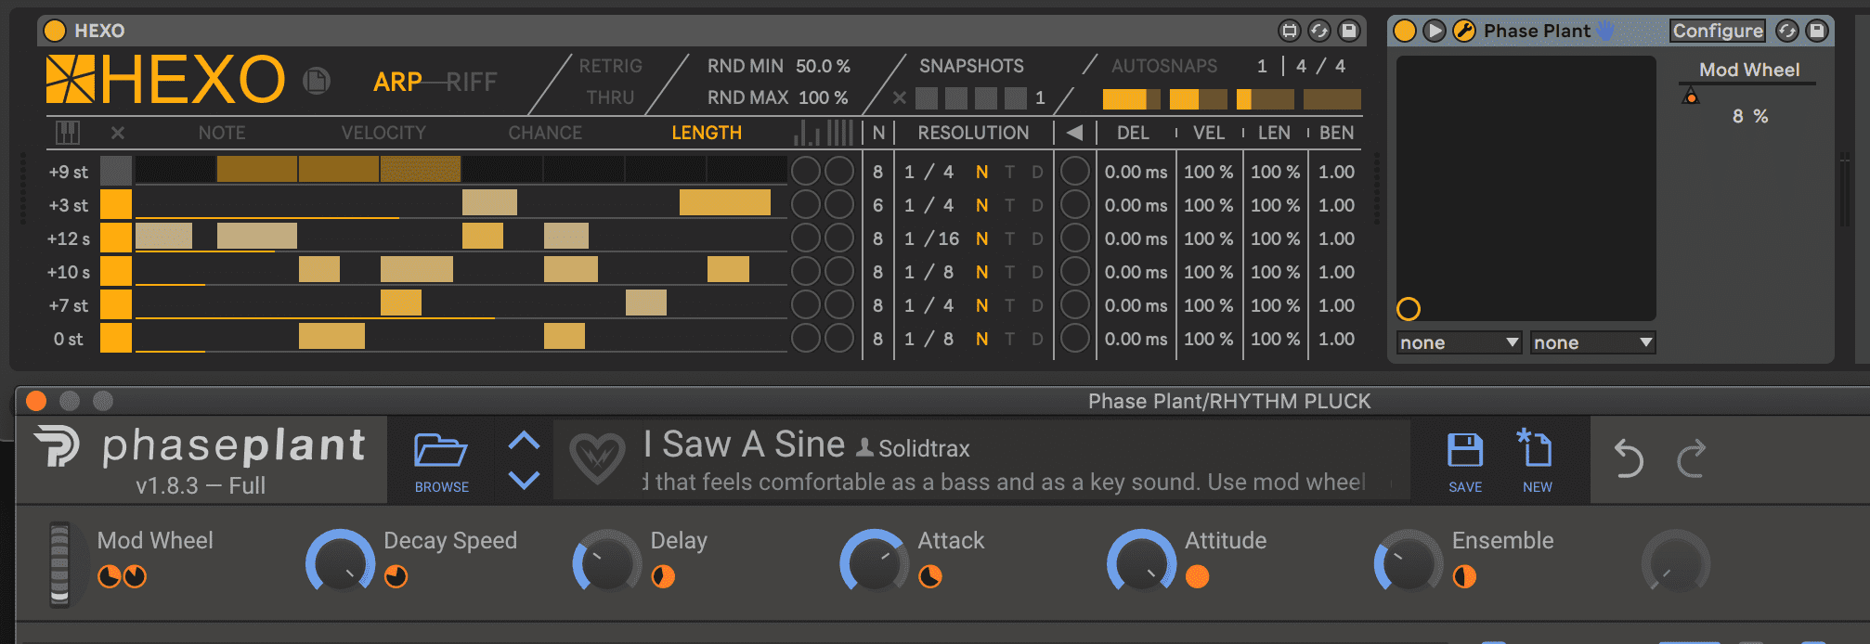The width and height of the screenshot is (1870, 644).
Task: Select T (triplet) for the +9 st row
Action: click(x=1009, y=172)
